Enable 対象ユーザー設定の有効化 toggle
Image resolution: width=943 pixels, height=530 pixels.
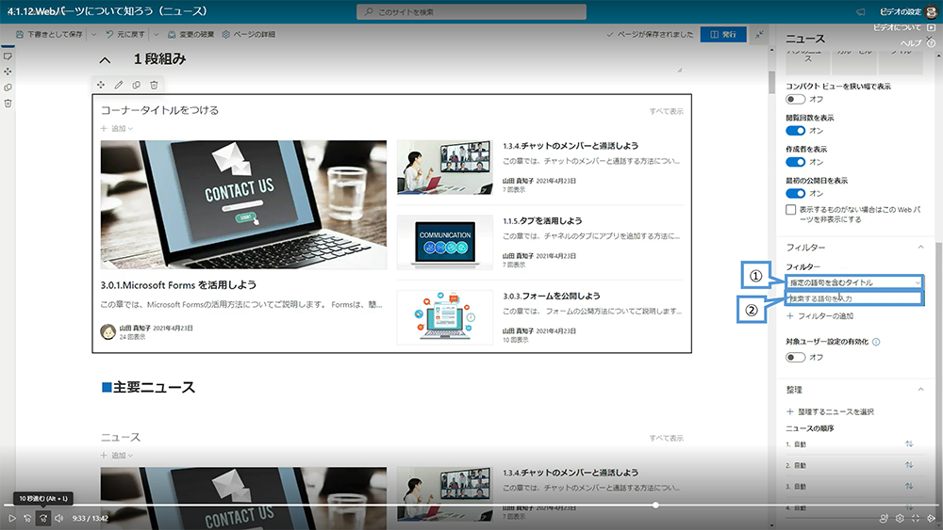pos(795,357)
